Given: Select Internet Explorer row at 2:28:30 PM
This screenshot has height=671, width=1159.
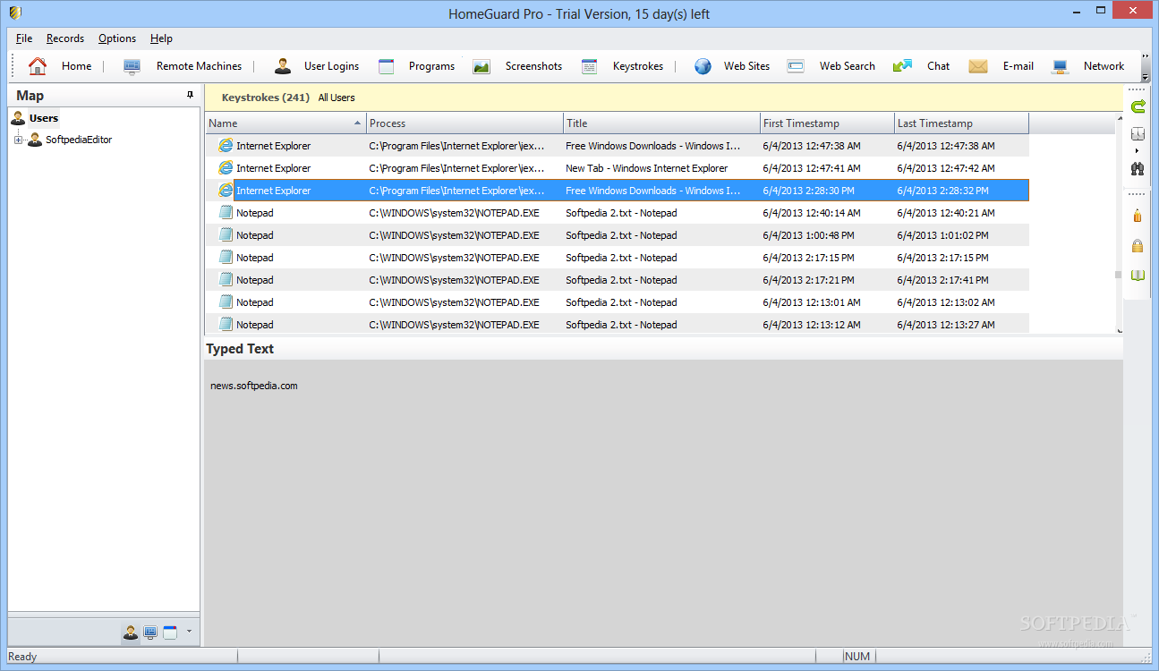Looking at the screenshot, I should pyautogui.click(x=618, y=191).
